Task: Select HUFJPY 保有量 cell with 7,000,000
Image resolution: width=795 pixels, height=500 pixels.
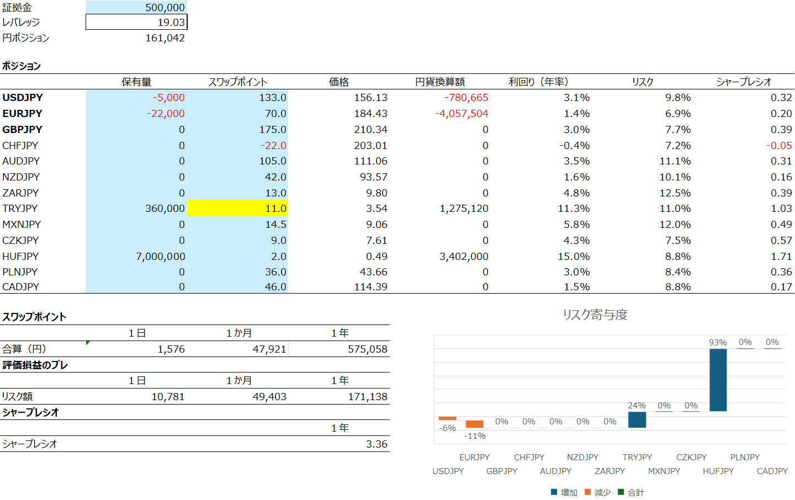Action: 136,257
